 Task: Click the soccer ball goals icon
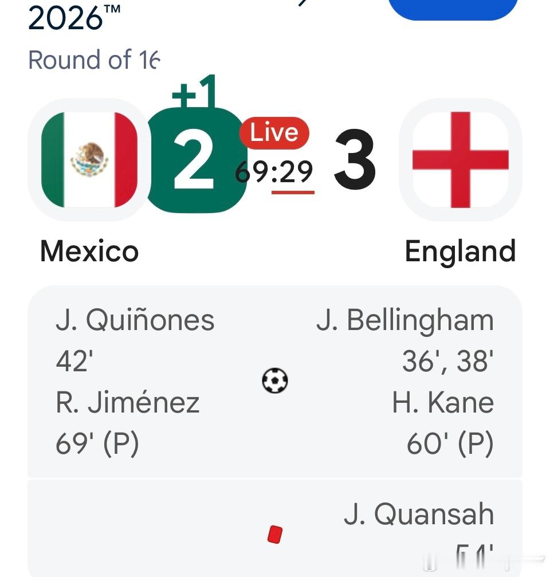[275, 380]
